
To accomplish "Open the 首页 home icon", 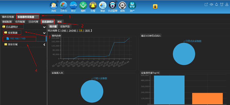I will 54,5.
